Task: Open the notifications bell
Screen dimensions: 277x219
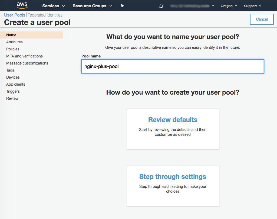Action: [x=161, y=6]
